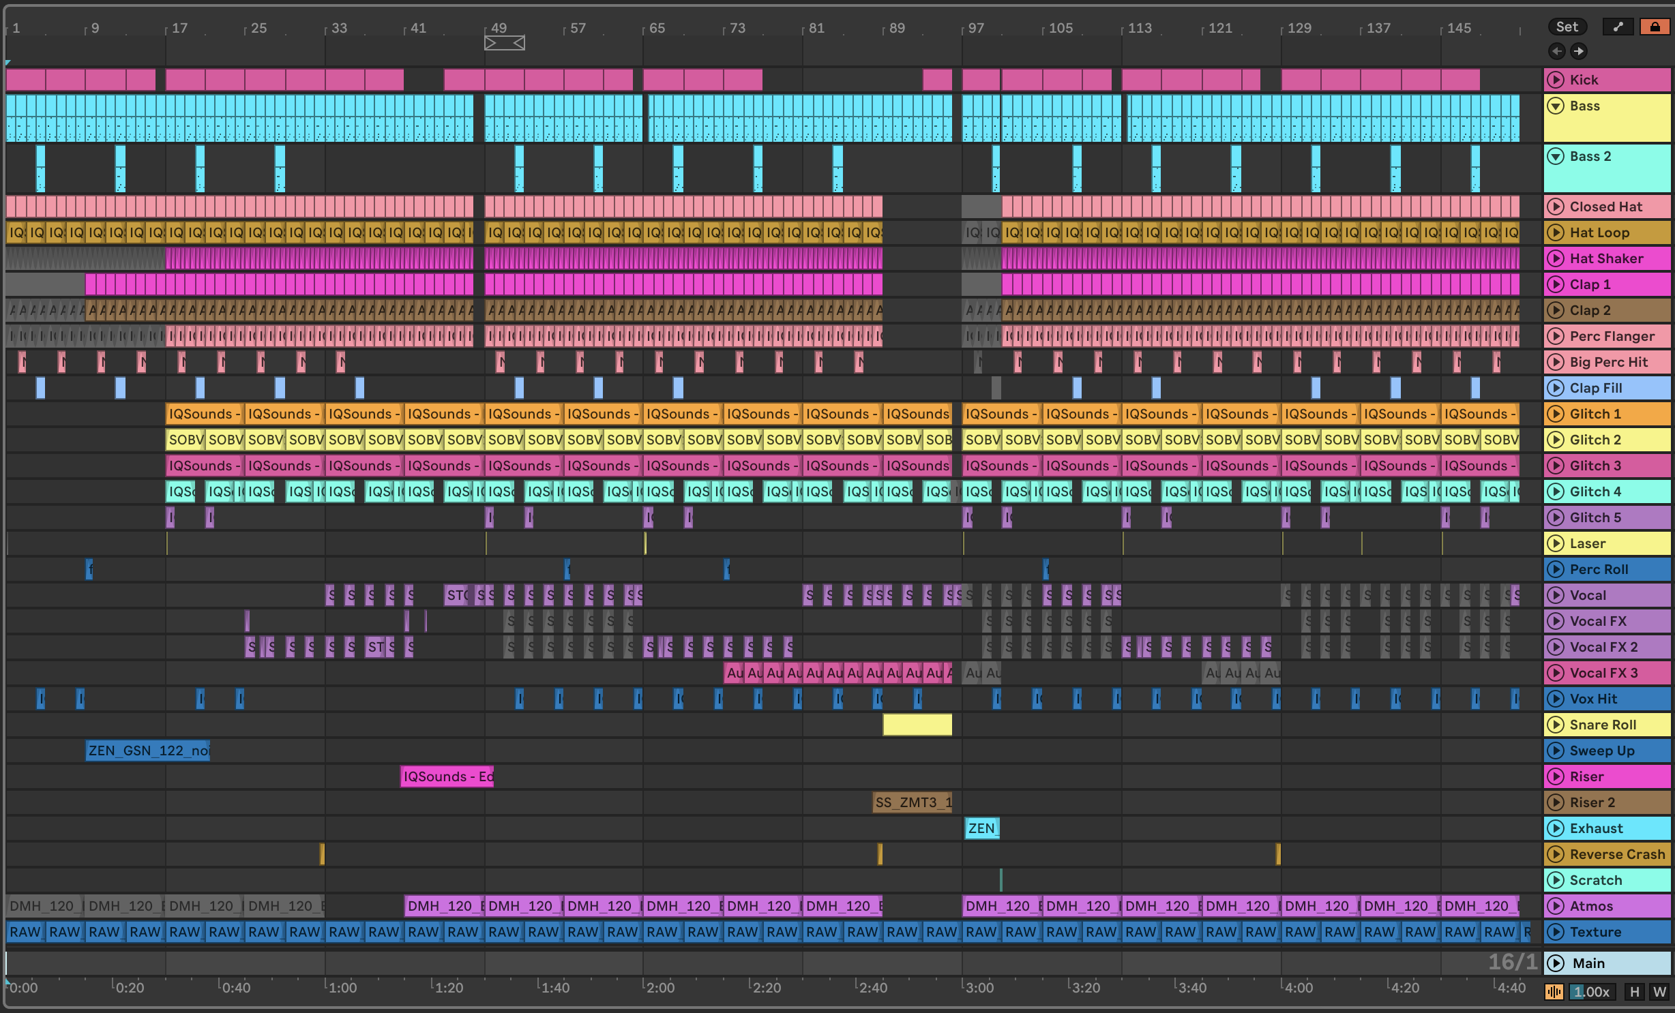Screen dimensions: 1675x1013
Task: Click the 16/1 grid size label
Action: pyautogui.click(x=1513, y=962)
